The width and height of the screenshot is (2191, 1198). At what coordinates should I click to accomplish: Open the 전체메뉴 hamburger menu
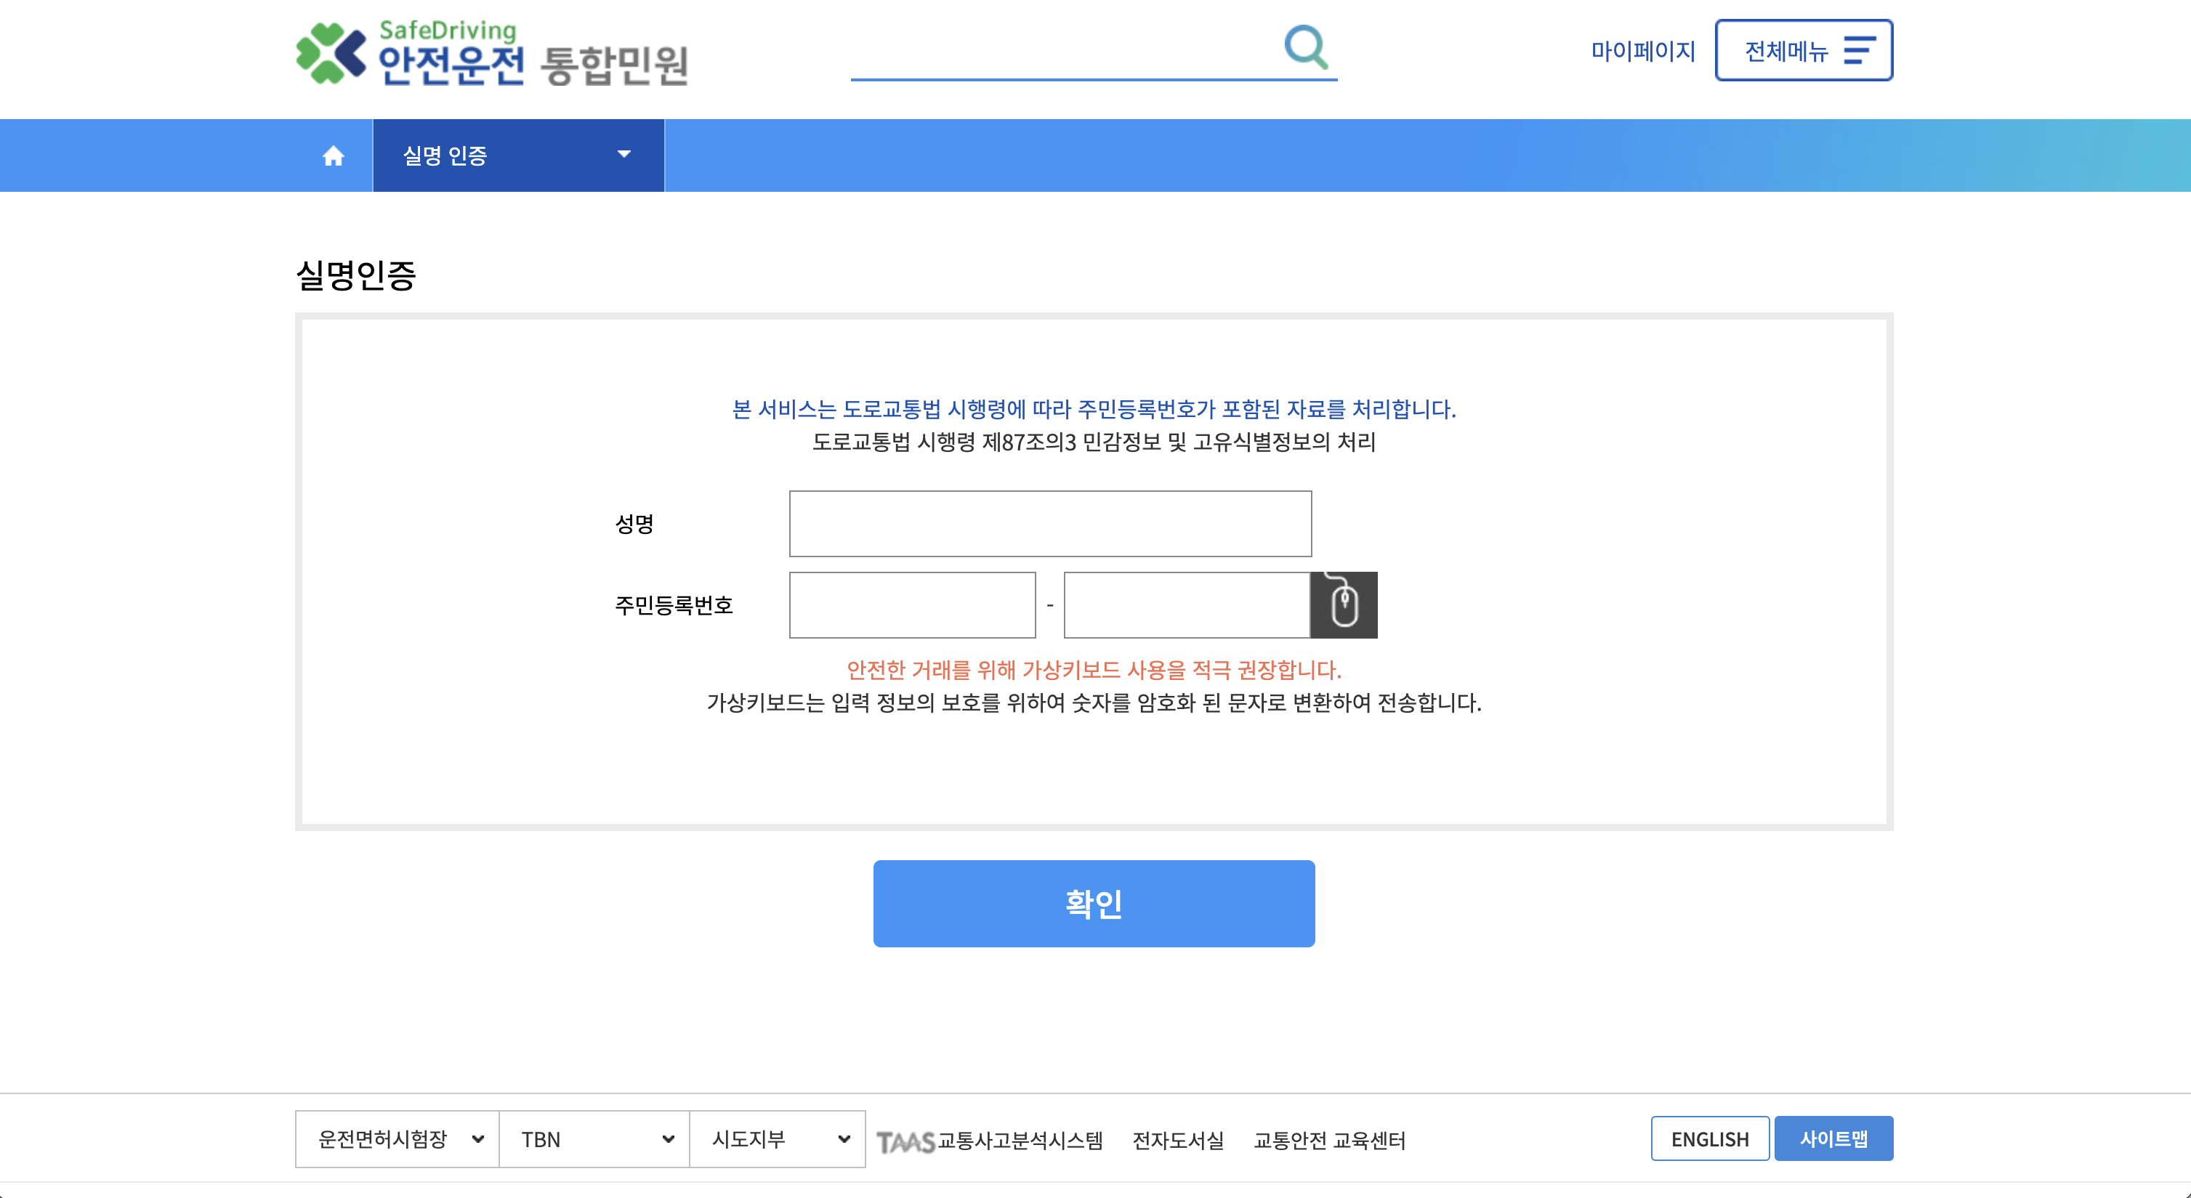pos(1803,50)
